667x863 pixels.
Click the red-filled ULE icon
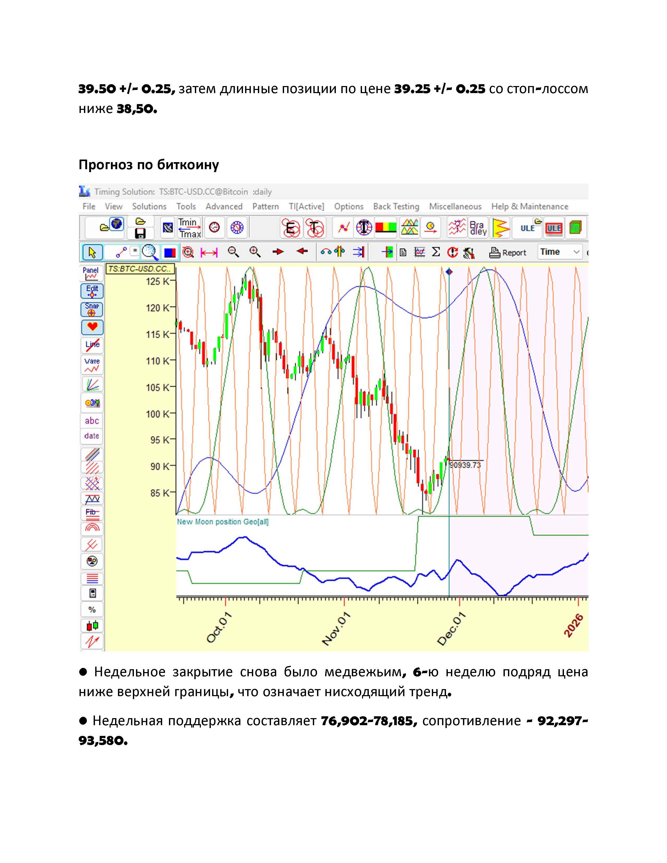pos(553,228)
